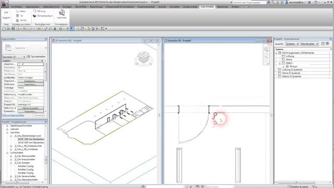Image resolution: width=334 pixels, height=188 pixels.
Task: Collapse the Lichtschalter tree node
Action: pyautogui.click(x=7, y=153)
